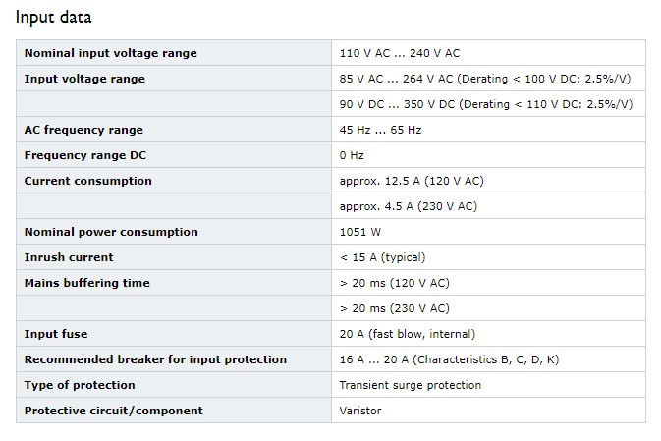661x441 pixels.
Task: Select the Frequency range DC label
Action: [x=85, y=155]
